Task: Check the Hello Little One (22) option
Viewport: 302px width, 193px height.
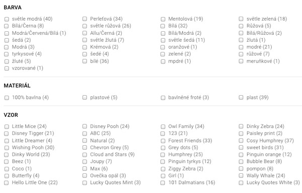Action: (x=7, y=183)
